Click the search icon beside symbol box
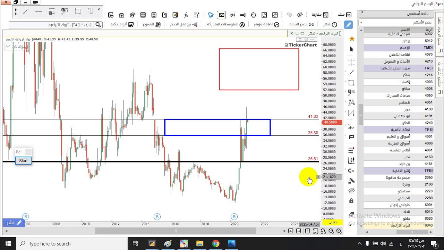 pos(98,25)
